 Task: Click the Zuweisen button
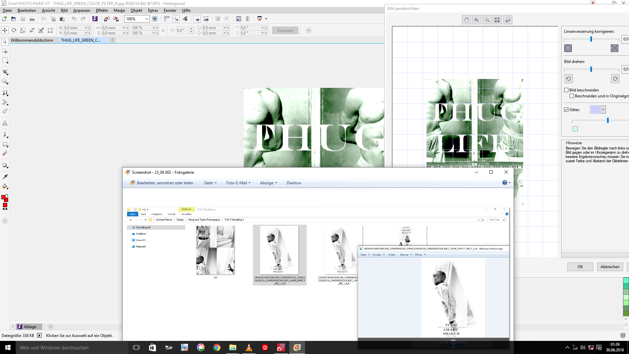(285, 30)
